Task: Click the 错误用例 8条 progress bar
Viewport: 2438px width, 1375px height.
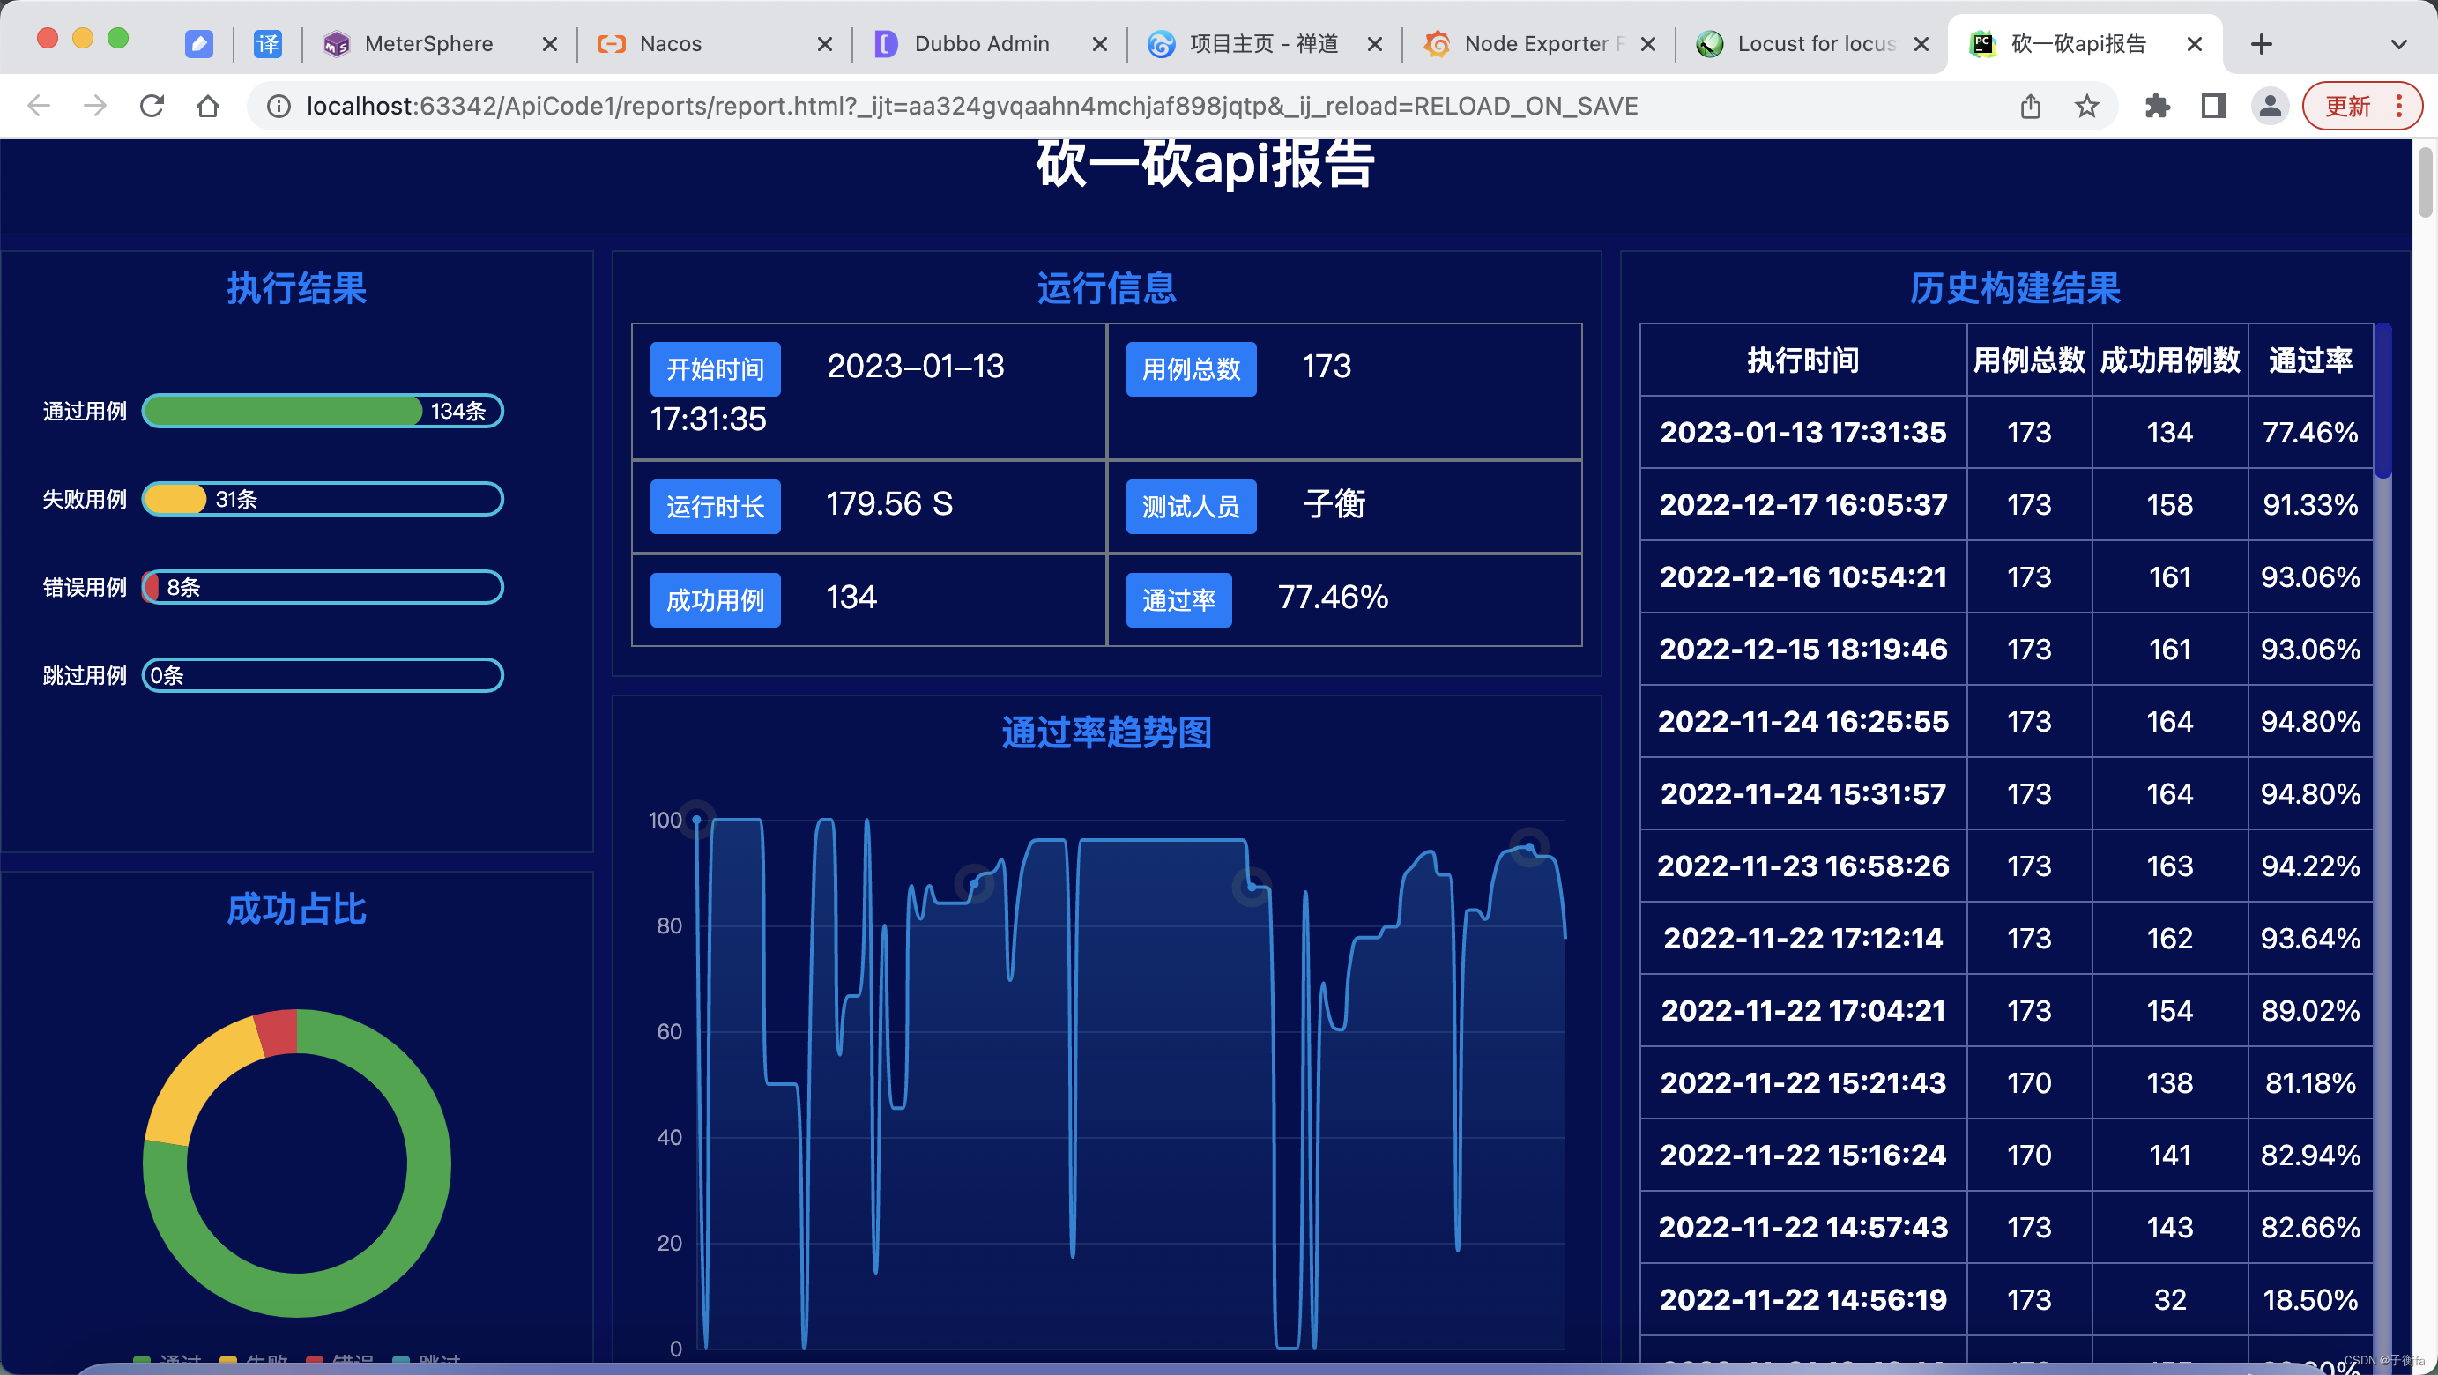Action: 323,587
